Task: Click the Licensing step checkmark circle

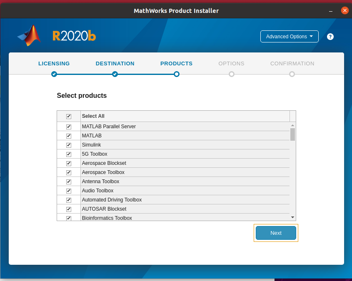Action: click(54, 74)
